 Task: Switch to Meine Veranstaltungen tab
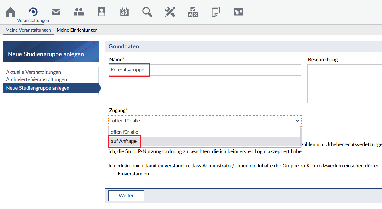tap(28, 30)
